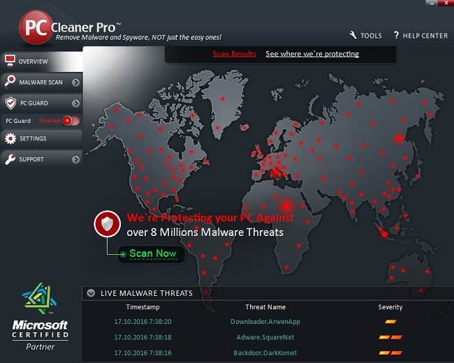Expand the PC Guard arrow
The width and height of the screenshot is (454, 363).
pyautogui.click(x=75, y=103)
